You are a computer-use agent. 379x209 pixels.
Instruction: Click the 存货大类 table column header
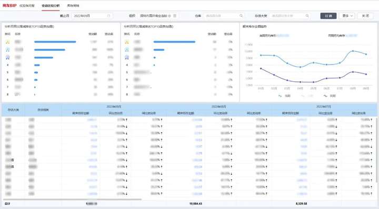[x=13, y=110]
